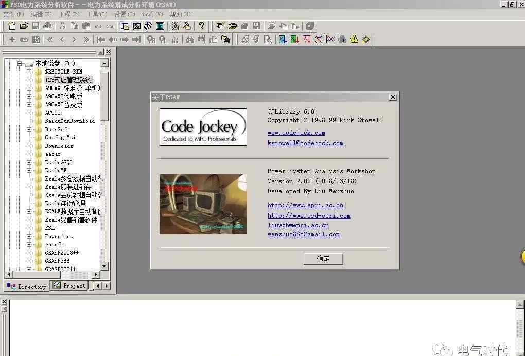Click the lightning bolt toolbar icon
525x356 pixels.
256,40
